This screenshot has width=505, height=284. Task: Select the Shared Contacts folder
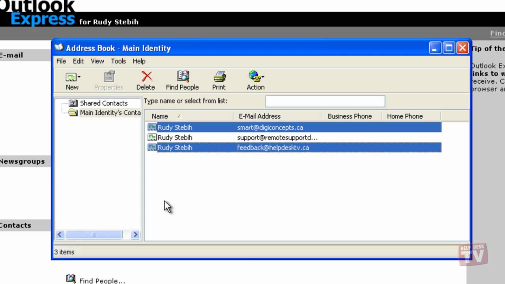point(104,103)
